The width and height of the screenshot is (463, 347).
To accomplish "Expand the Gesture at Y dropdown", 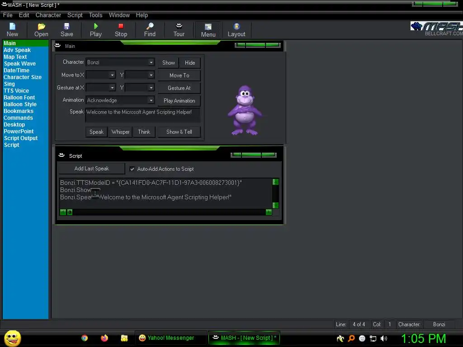I will tap(151, 88).
